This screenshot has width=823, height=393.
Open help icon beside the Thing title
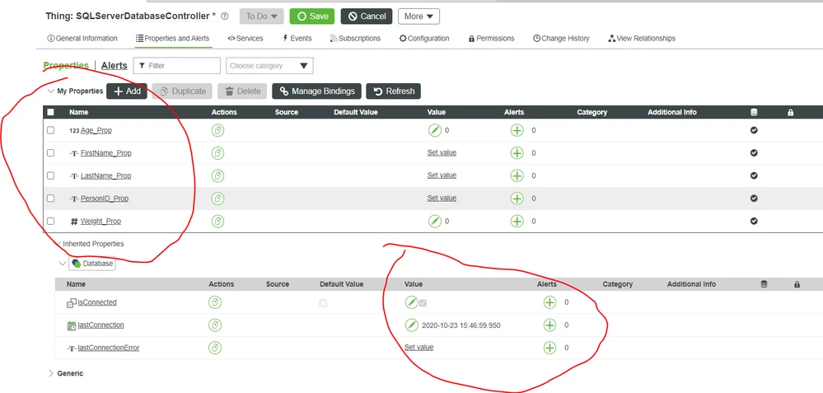pos(225,16)
